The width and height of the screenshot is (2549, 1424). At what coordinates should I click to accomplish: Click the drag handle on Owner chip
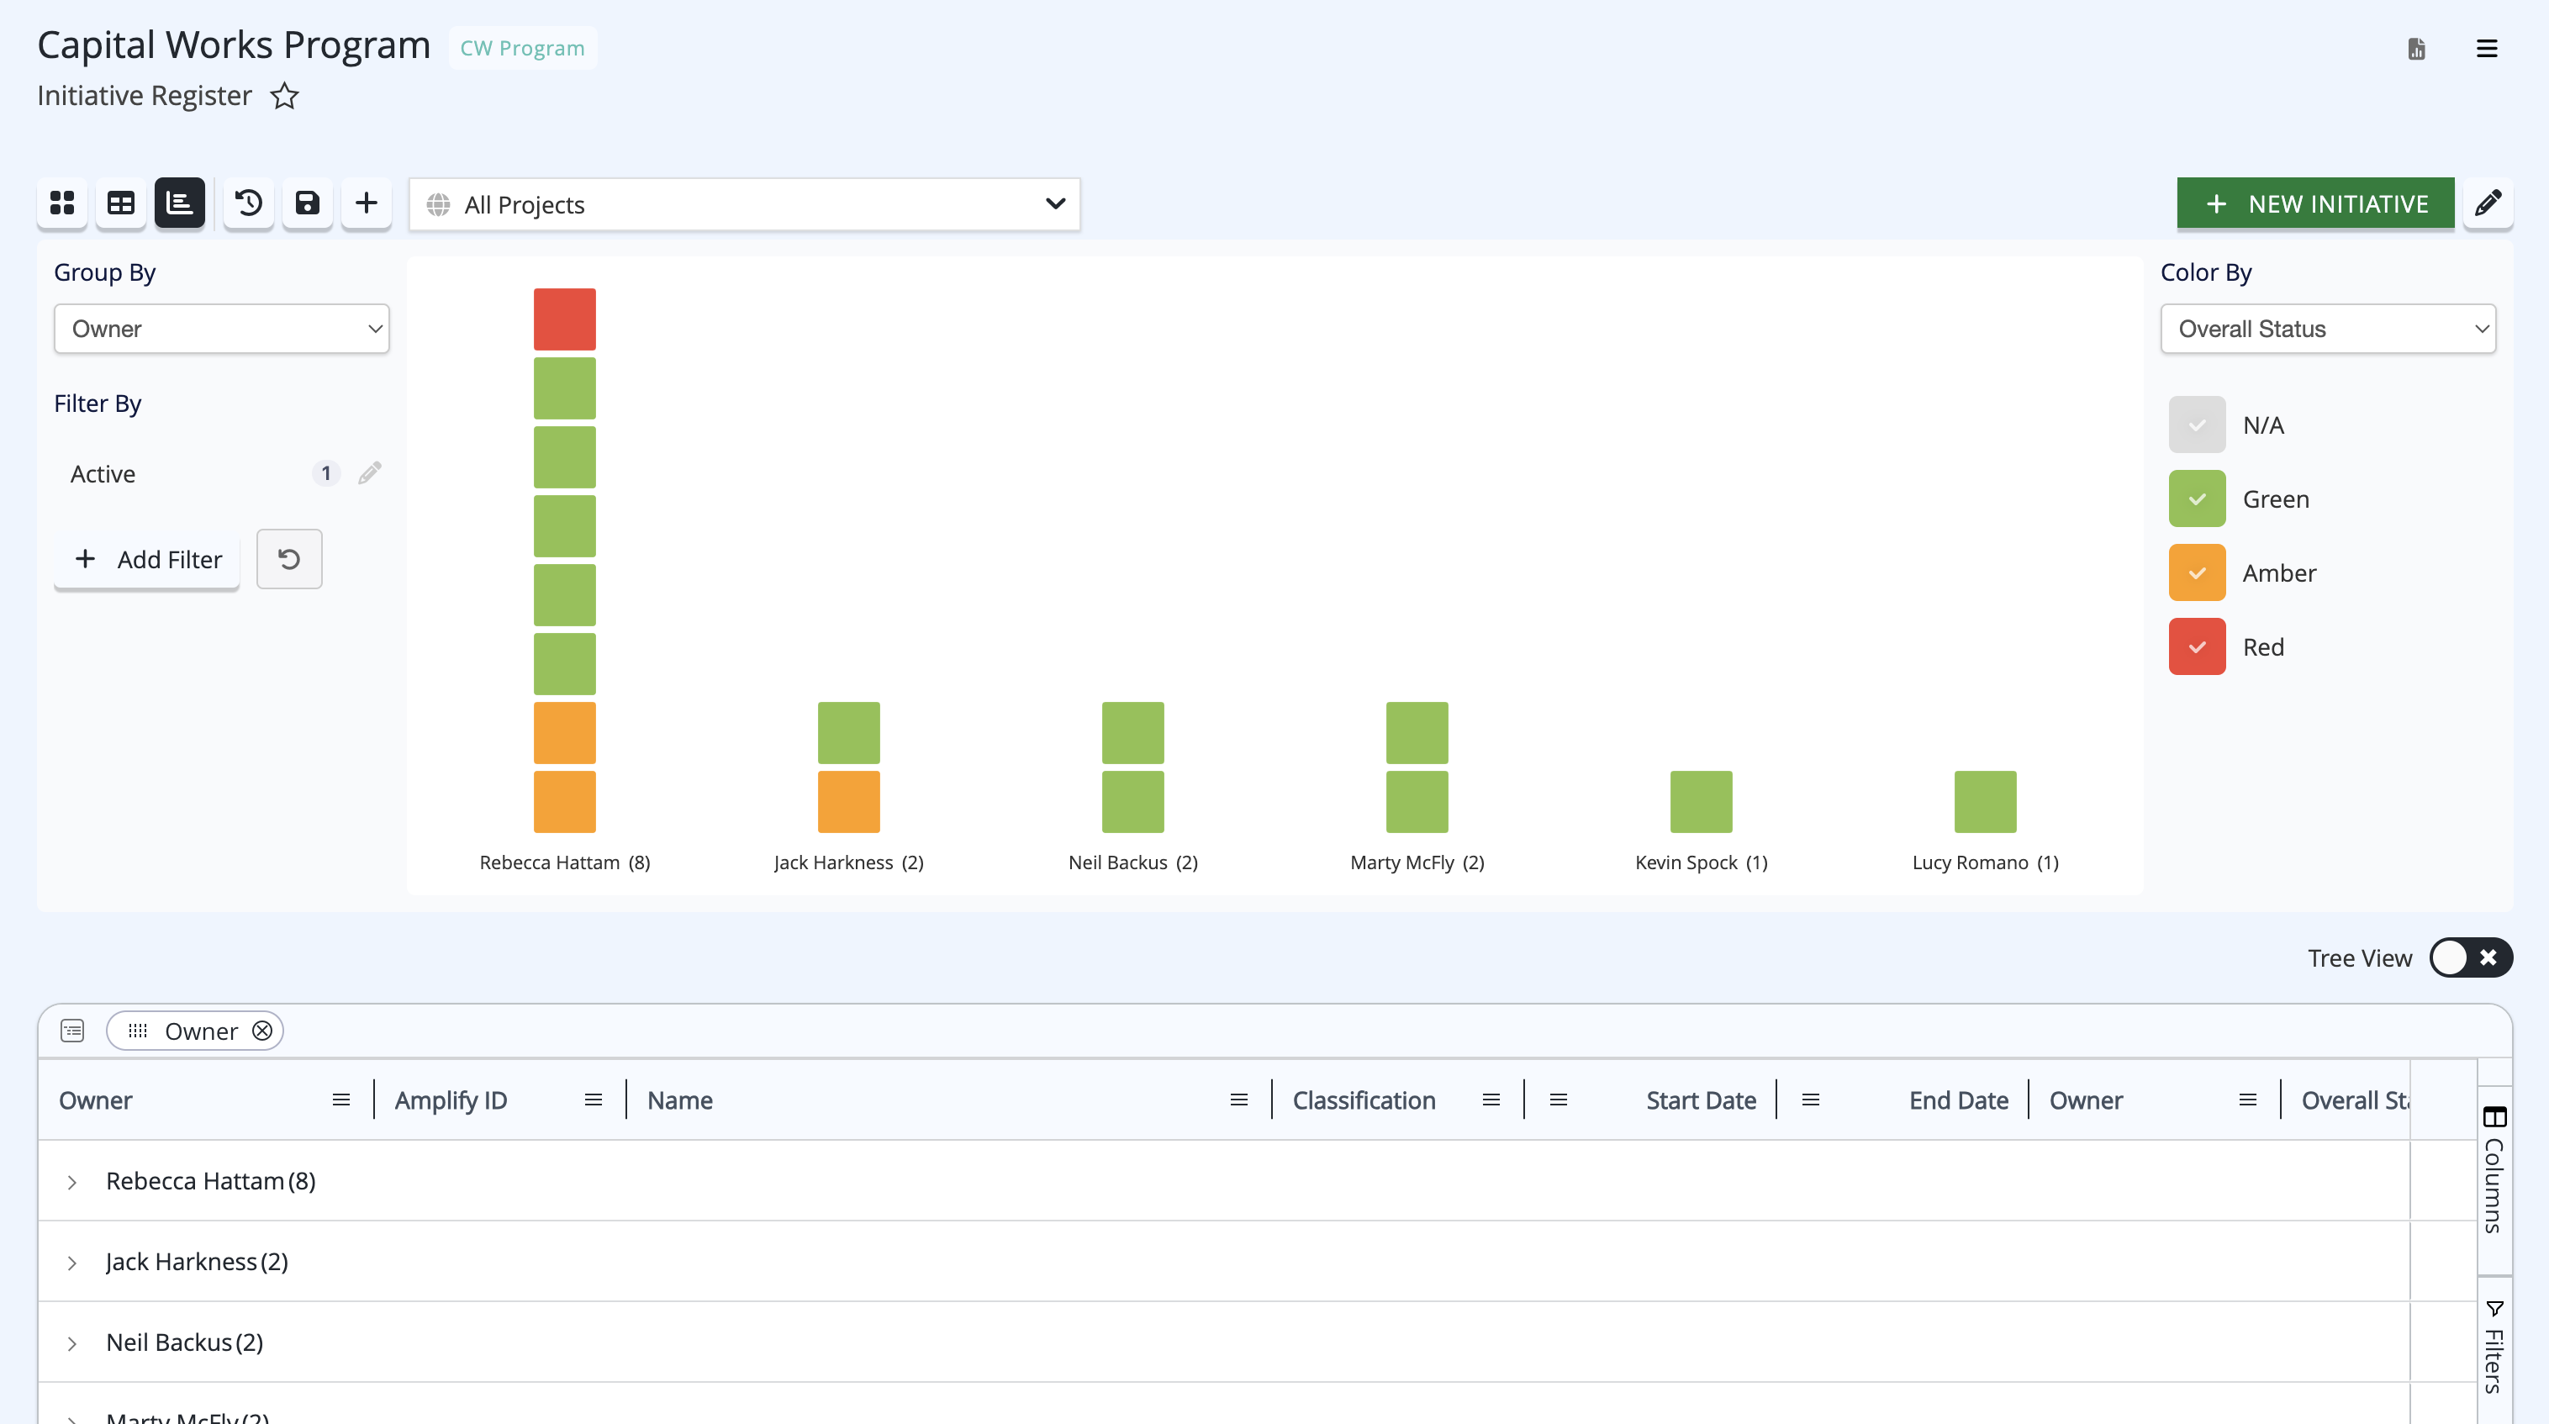point(138,1031)
